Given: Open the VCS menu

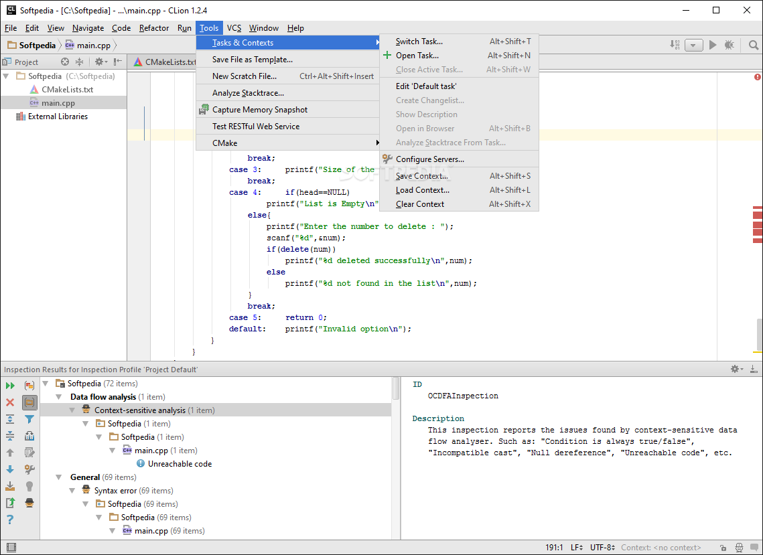Looking at the screenshot, I should coord(234,27).
